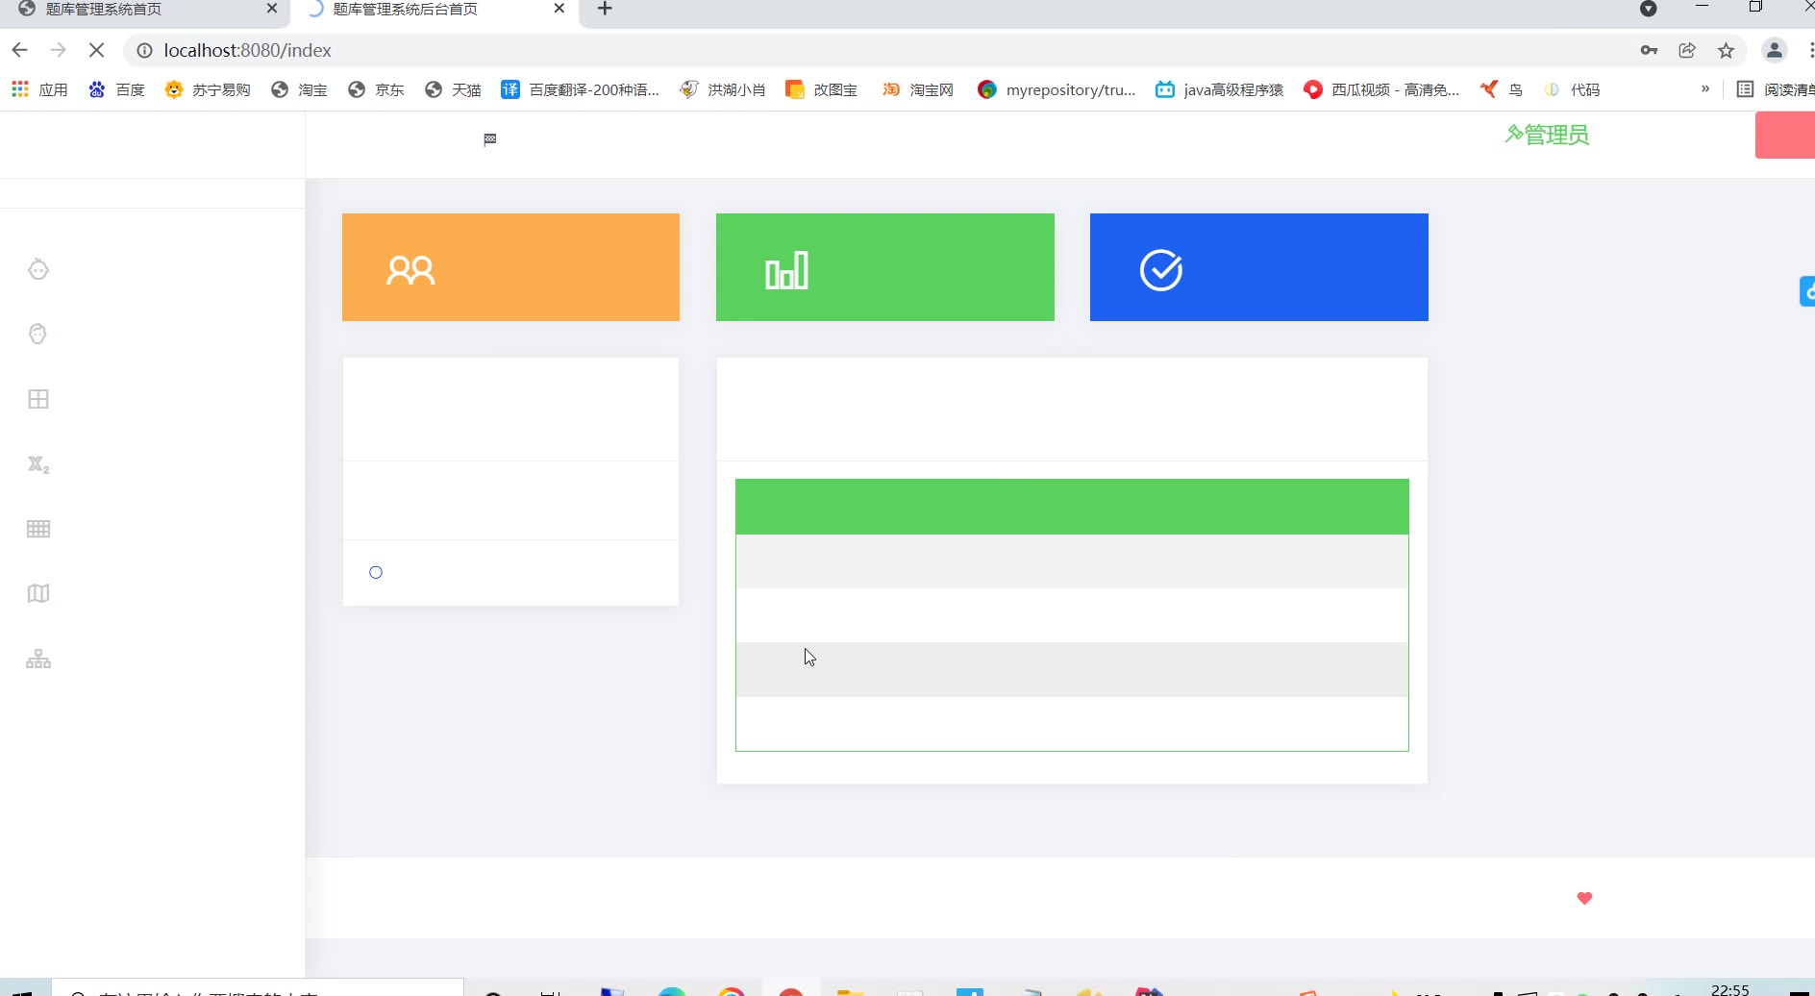Image resolution: width=1815 pixels, height=996 pixels.
Task: Open the baby-face icon in the sidebar
Action: (x=38, y=269)
